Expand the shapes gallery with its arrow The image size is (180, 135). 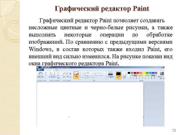pyautogui.click(x=93, y=78)
